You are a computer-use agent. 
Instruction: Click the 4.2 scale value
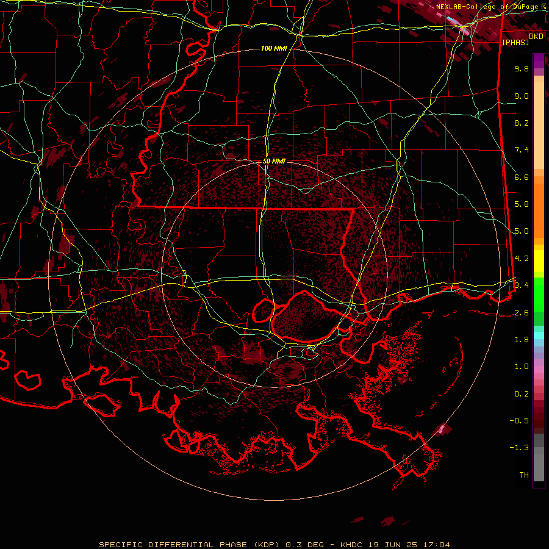522,259
